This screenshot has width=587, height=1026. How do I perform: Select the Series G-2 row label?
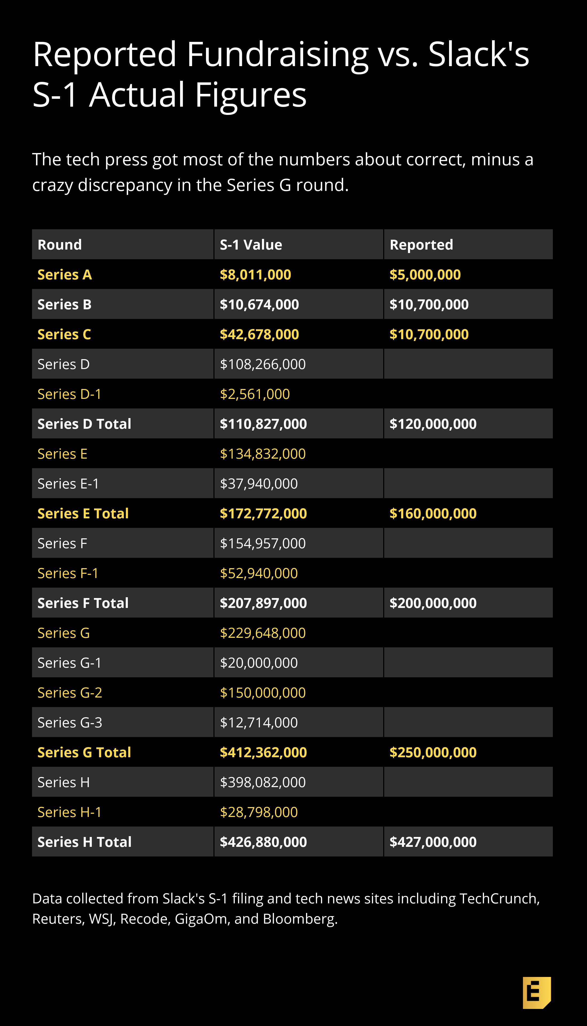(x=70, y=692)
